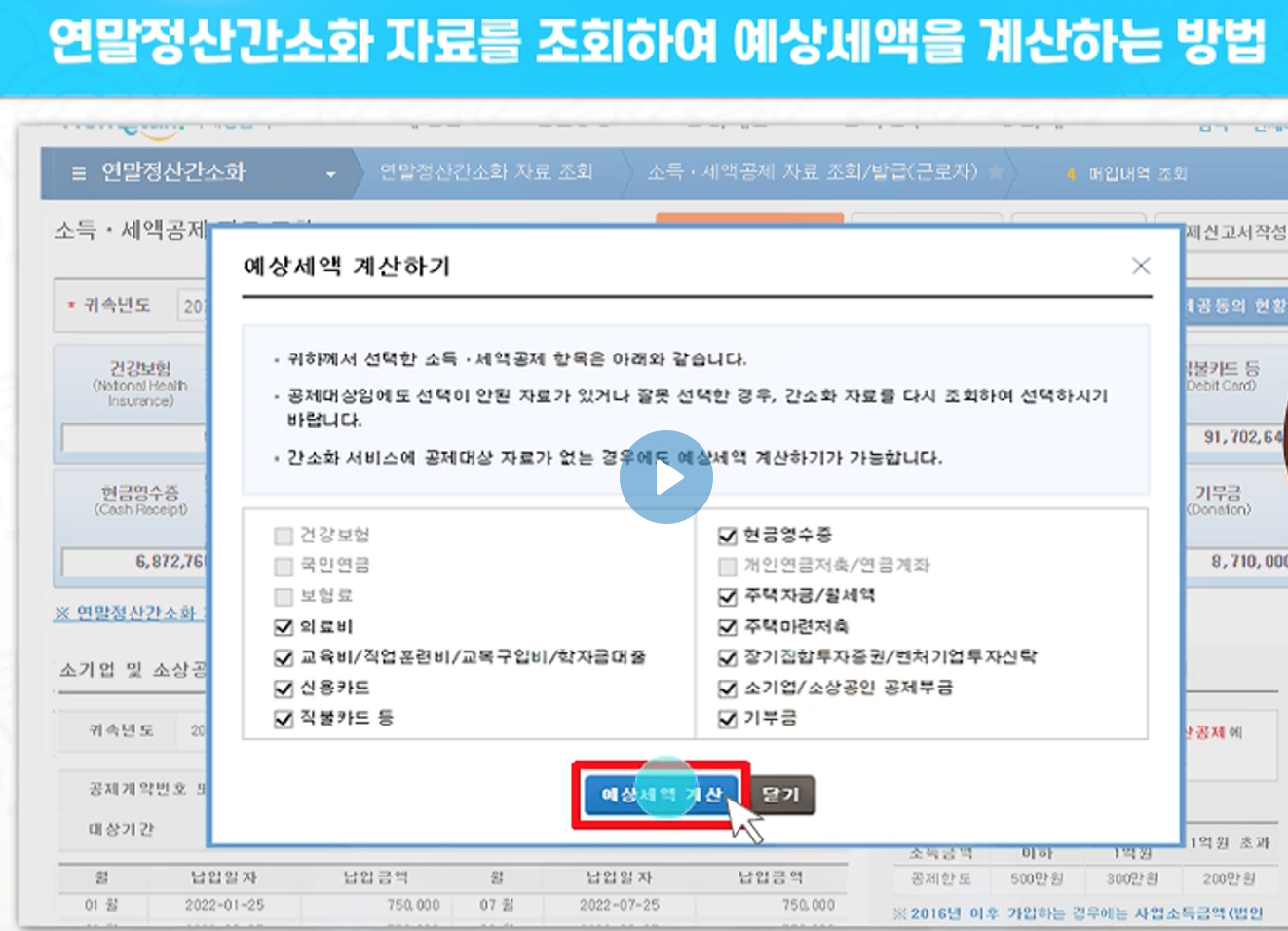1288x931 pixels.
Task: Uncheck the 신용카드 checkbox
Action: 284,689
